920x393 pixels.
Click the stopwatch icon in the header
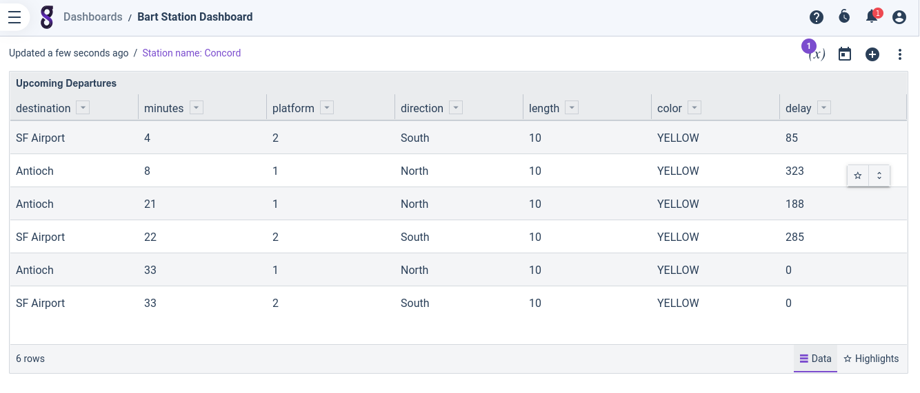(x=844, y=17)
